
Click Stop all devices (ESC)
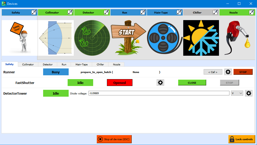(x=114, y=139)
